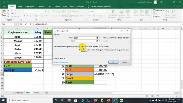Screen dimensions: 183x103
Task: Open Photoshop from taskbar
Action: (x=89, y=100)
